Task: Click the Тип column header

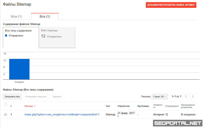Action: click(108, 106)
